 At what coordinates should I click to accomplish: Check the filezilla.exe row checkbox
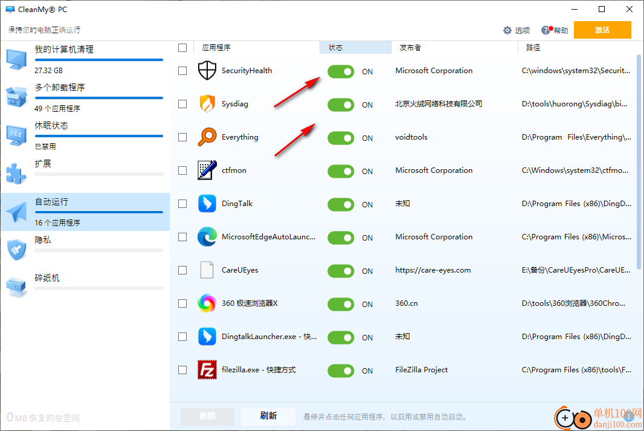[182, 370]
